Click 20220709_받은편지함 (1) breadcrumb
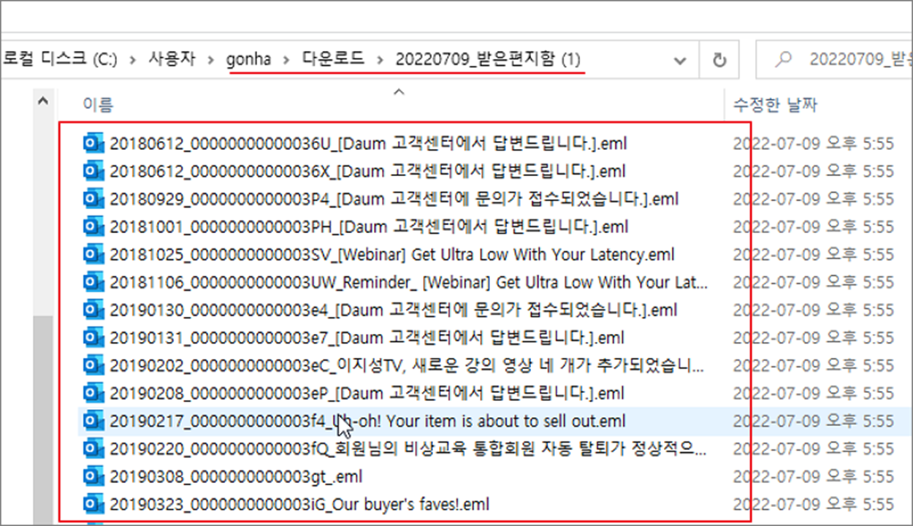This screenshot has height=526, width=913. pyautogui.click(x=489, y=60)
